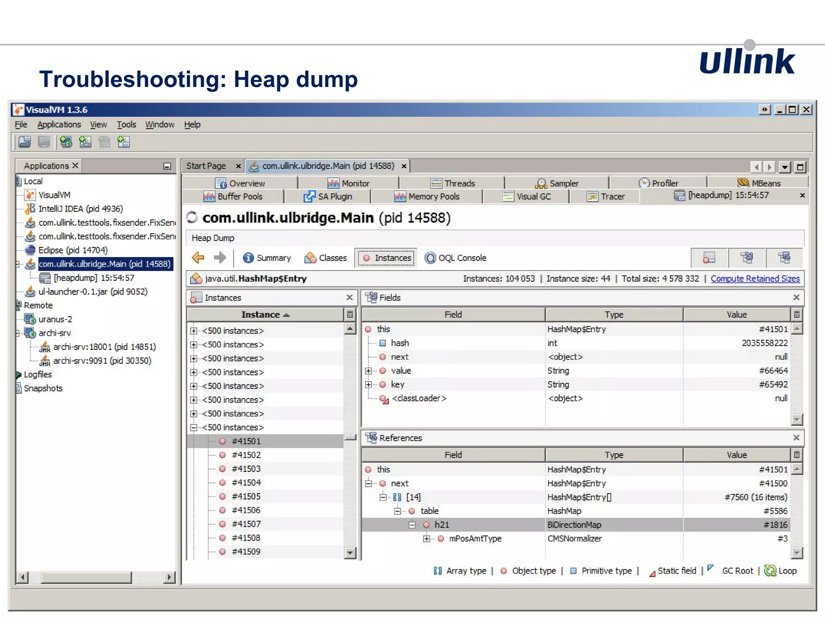Open Summary view of heap dump
This screenshot has height=619, width=825.
pyautogui.click(x=267, y=258)
